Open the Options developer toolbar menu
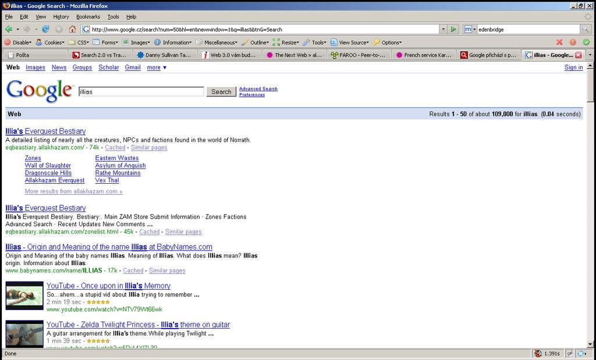The width and height of the screenshot is (596, 360). tap(387, 42)
